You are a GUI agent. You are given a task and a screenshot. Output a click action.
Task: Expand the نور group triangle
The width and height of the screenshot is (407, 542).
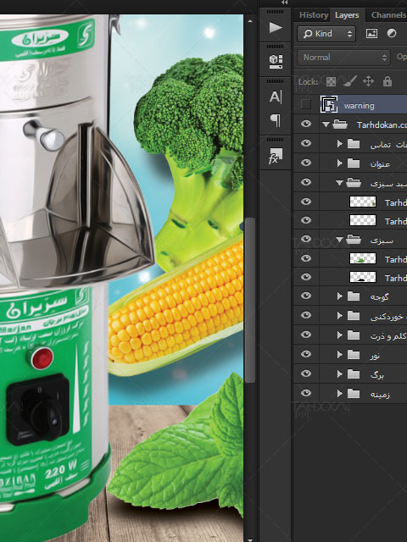339,354
